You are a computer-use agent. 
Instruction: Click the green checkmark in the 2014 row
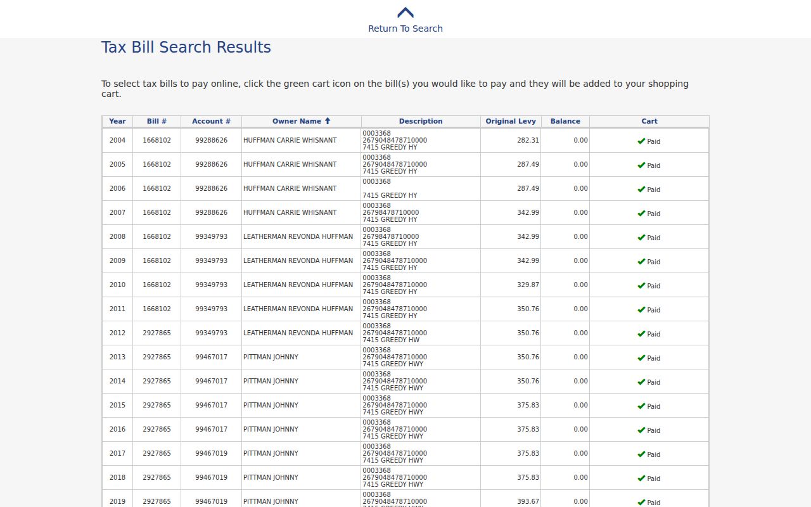[x=641, y=382]
